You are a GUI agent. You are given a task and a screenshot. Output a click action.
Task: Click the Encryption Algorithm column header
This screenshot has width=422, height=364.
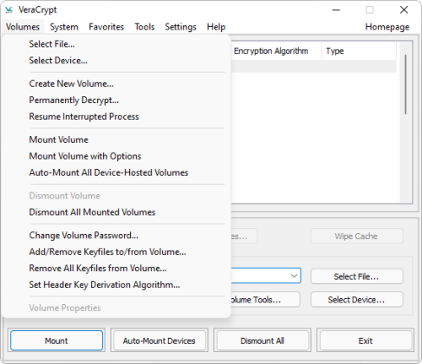(x=276, y=51)
